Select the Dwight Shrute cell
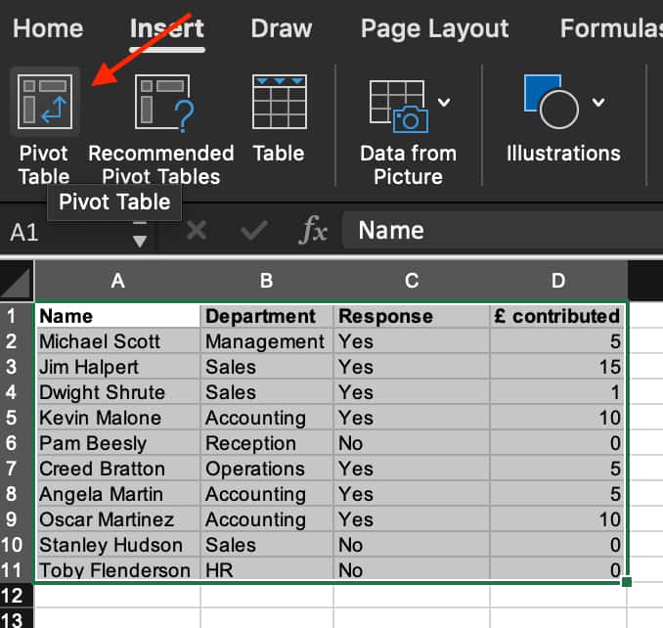The width and height of the screenshot is (663, 628). [117, 392]
